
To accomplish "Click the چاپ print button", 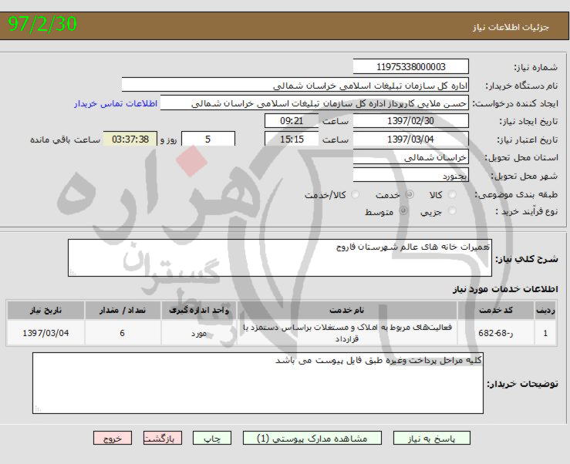I will coord(212,439).
